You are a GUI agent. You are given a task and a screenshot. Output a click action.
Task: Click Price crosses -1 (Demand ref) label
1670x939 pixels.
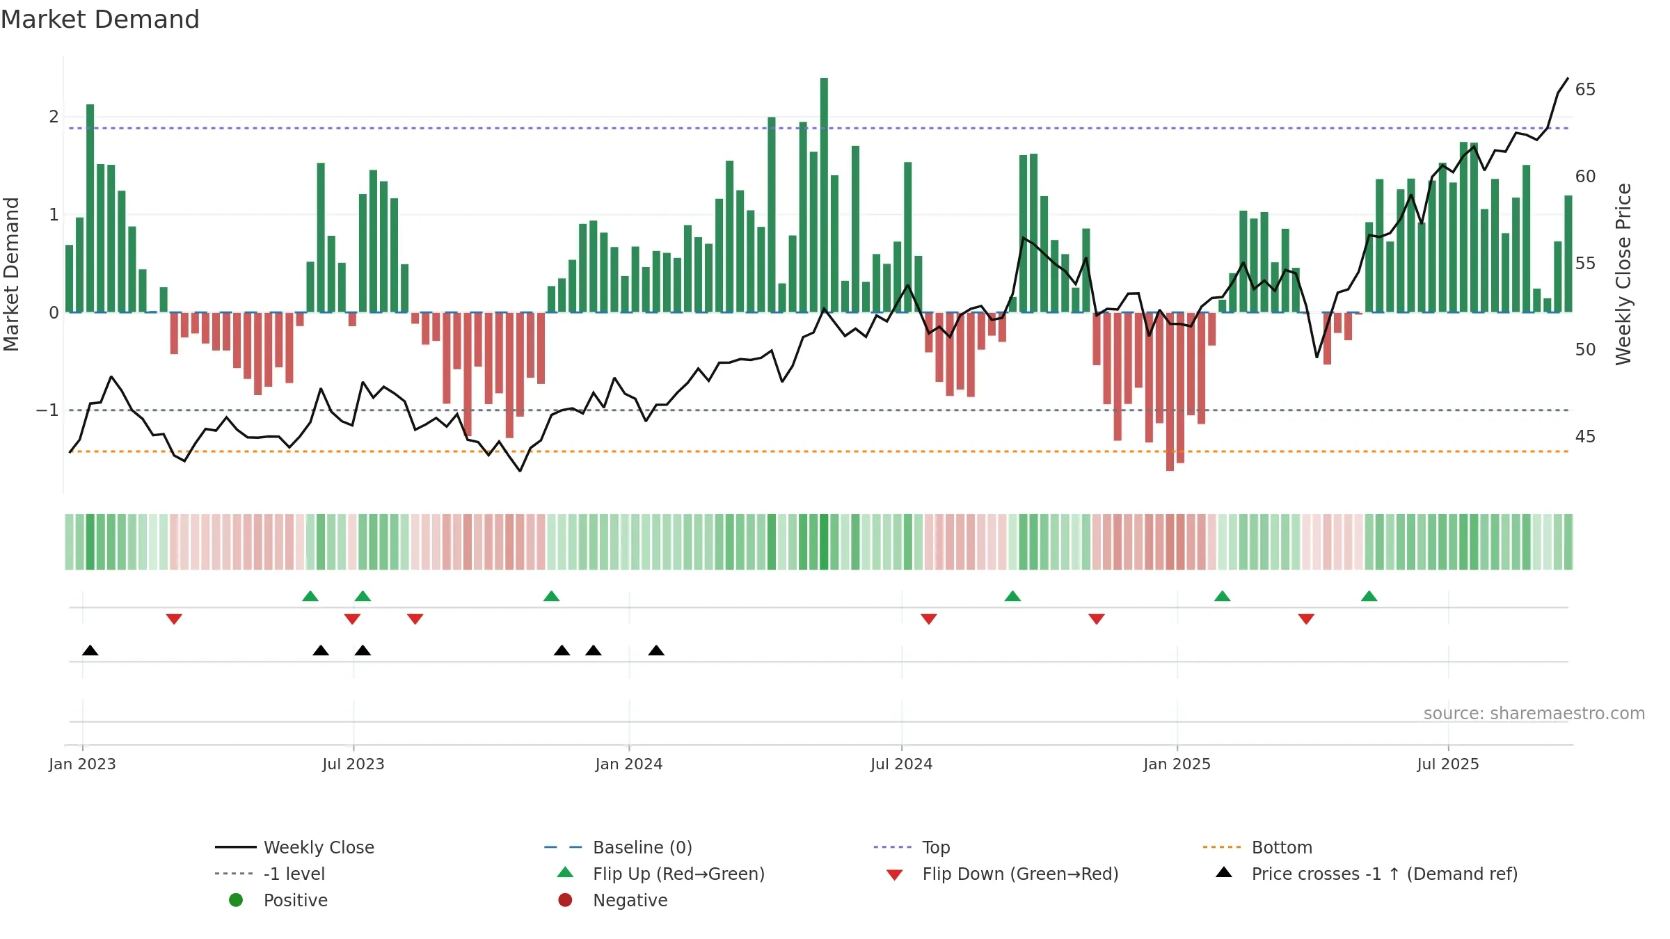pyautogui.click(x=1385, y=874)
